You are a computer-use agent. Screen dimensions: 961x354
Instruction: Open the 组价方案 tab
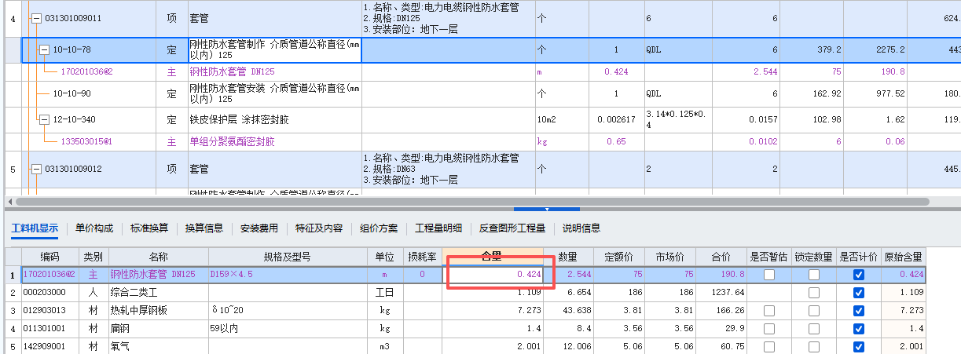379,228
